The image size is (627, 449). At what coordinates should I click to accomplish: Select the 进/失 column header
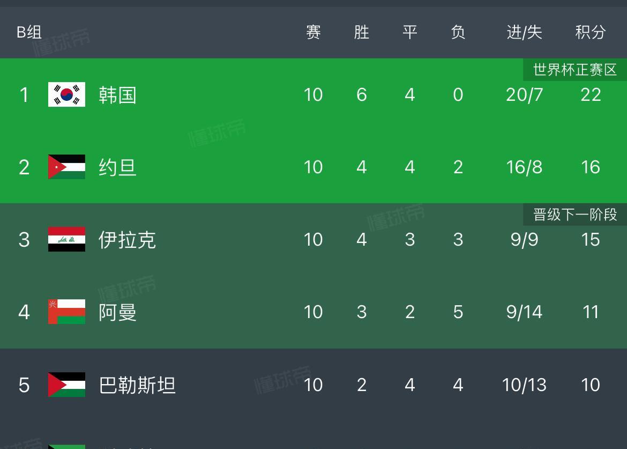(x=524, y=32)
